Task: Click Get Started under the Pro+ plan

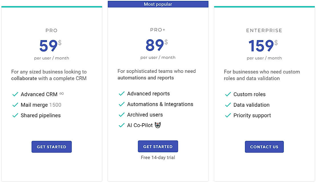Action: tap(158, 147)
